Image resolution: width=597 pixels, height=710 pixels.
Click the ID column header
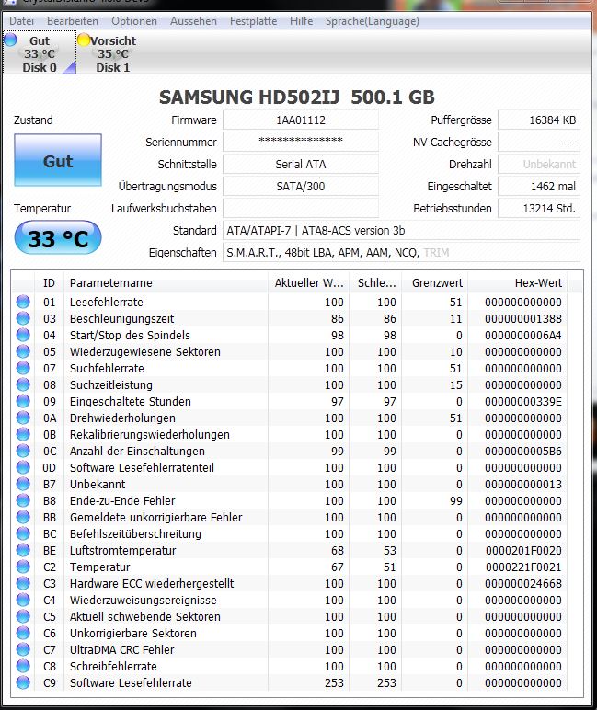pos(49,283)
